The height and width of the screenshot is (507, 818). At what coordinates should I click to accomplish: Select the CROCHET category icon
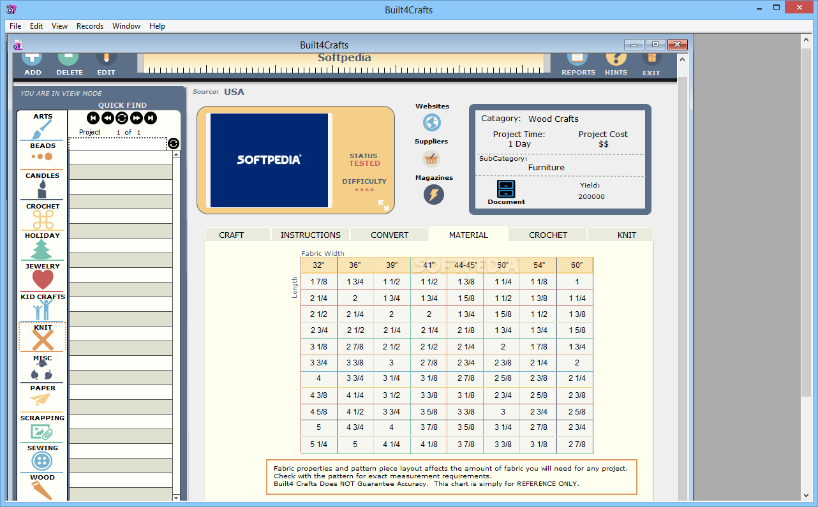[43, 220]
